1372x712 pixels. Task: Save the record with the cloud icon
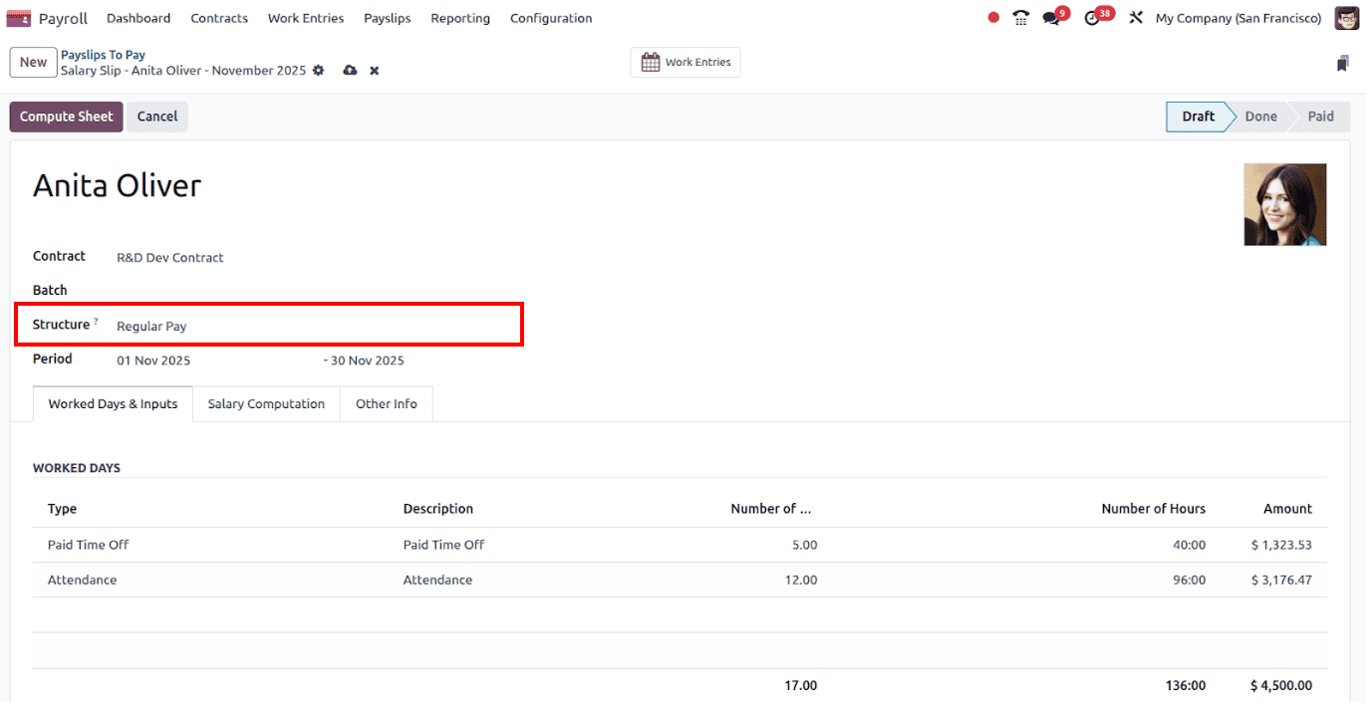(349, 70)
